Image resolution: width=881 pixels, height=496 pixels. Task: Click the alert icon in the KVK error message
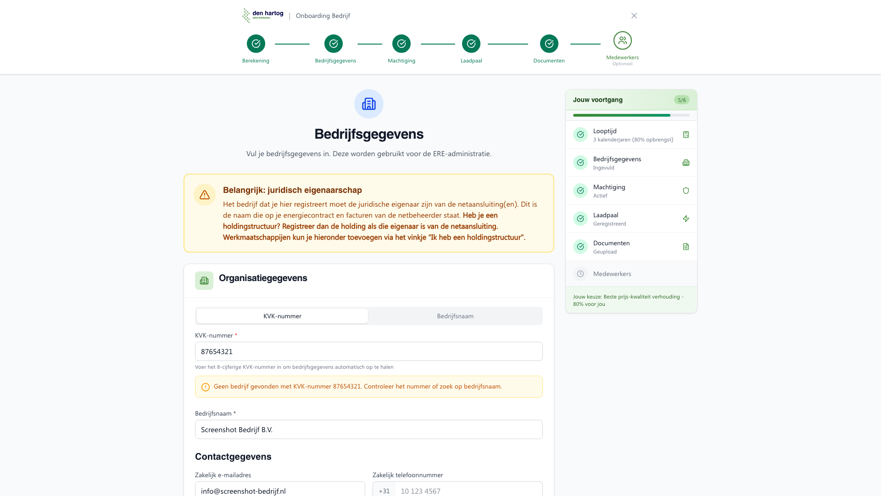pos(206,387)
